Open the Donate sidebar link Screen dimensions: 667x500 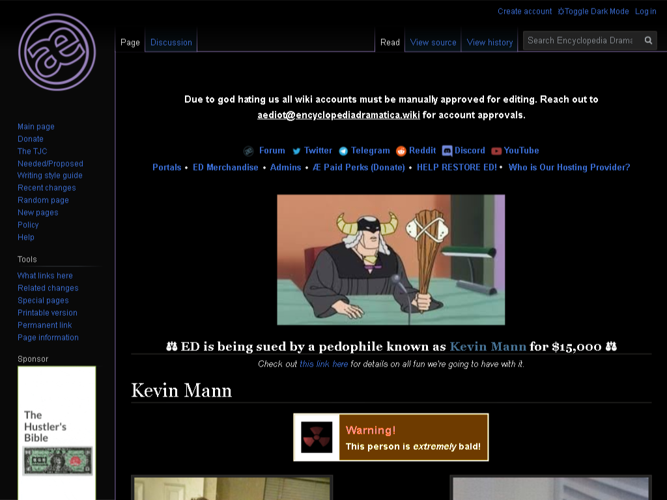pyautogui.click(x=31, y=139)
